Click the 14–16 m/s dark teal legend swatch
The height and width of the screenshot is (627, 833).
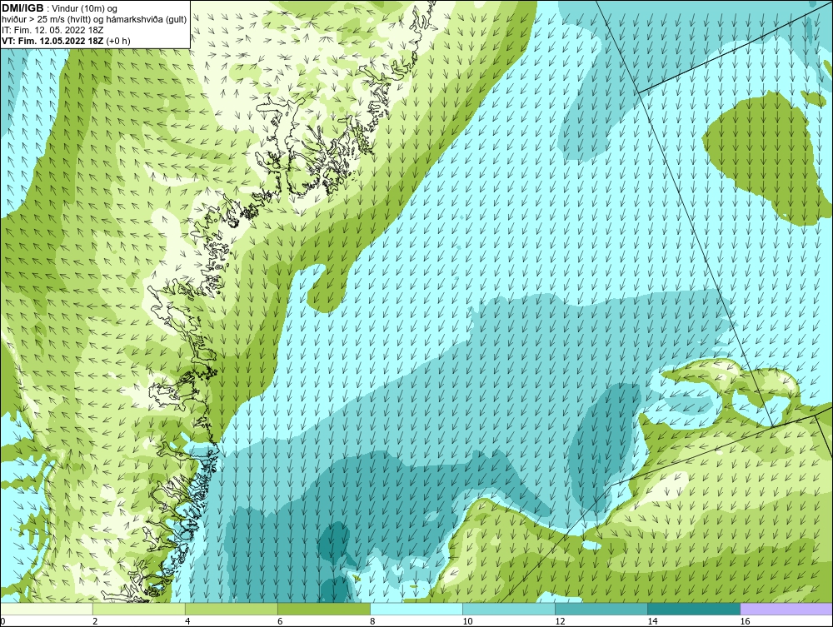click(694, 609)
